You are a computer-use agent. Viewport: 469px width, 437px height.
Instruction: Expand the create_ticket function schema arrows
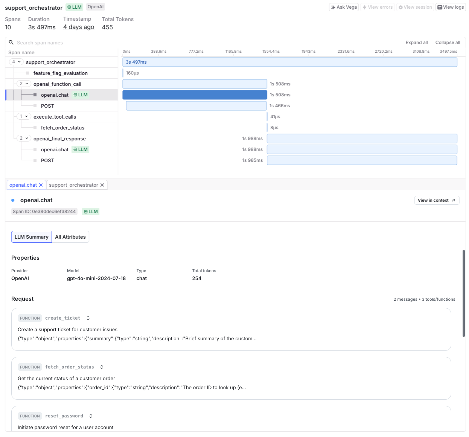click(x=88, y=318)
